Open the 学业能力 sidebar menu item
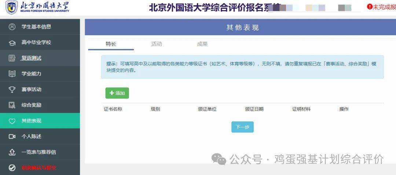 point(32,74)
